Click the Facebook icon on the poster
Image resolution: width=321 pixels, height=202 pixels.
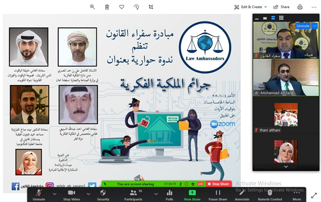16,187
